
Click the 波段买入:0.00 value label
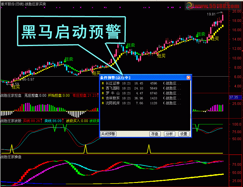[77, 121]
